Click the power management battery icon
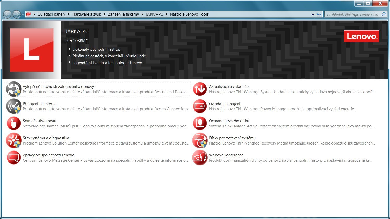Screen dimensions: 390x219 point(200,106)
